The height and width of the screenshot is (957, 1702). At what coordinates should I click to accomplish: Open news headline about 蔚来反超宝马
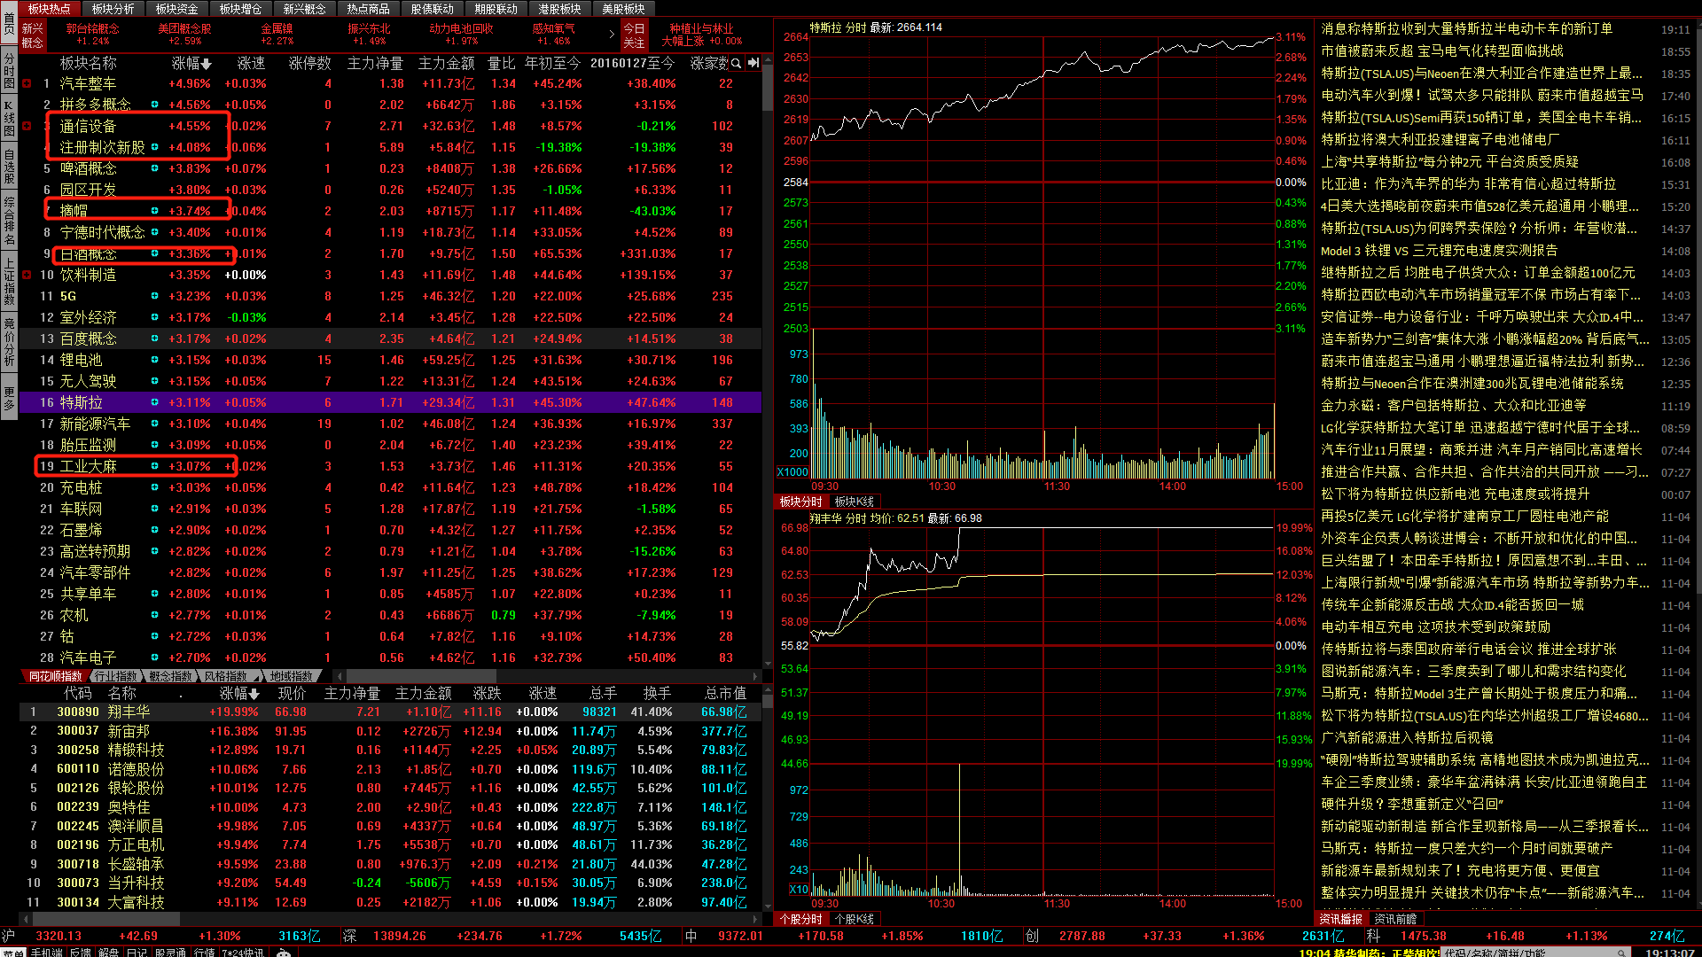(x=1442, y=51)
